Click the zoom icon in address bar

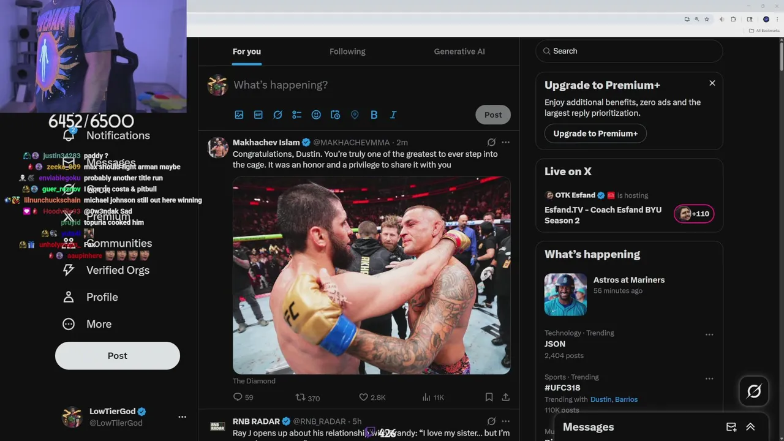696,19
